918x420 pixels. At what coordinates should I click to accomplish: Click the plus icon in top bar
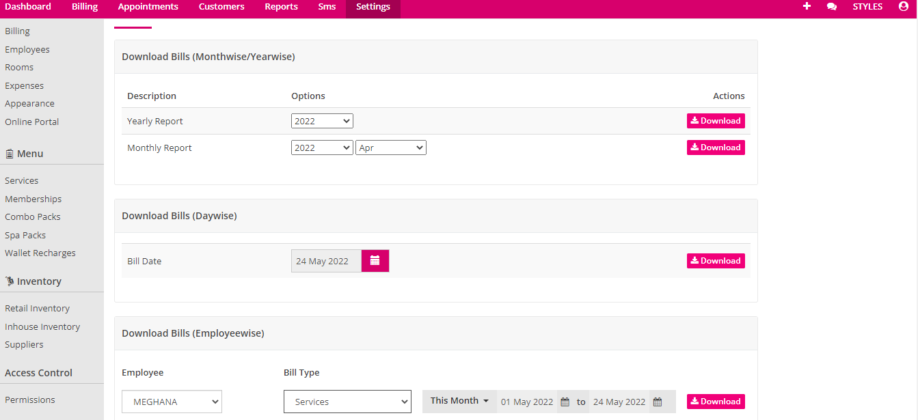click(x=807, y=7)
